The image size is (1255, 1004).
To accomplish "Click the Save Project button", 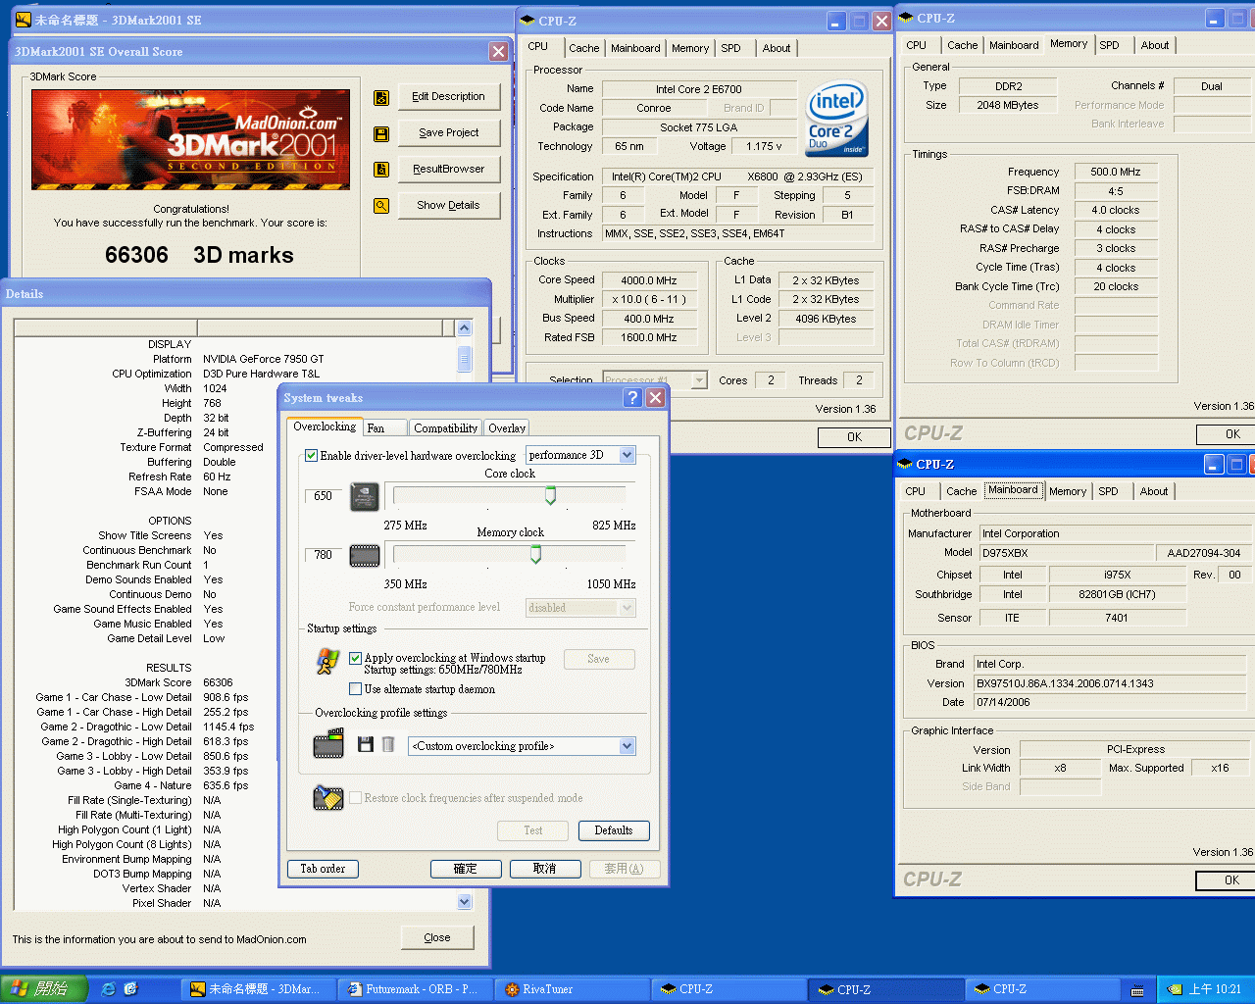I will [x=448, y=133].
